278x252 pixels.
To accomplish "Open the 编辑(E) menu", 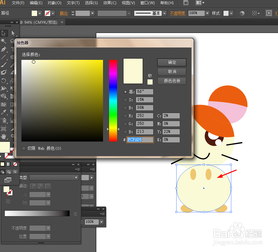I will click(36, 3).
